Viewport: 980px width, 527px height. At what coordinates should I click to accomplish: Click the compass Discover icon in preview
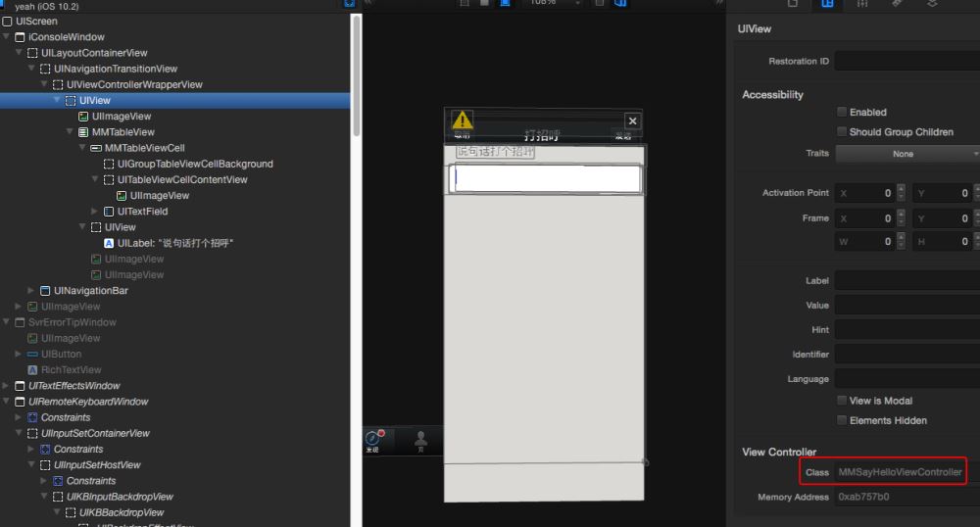(373, 439)
